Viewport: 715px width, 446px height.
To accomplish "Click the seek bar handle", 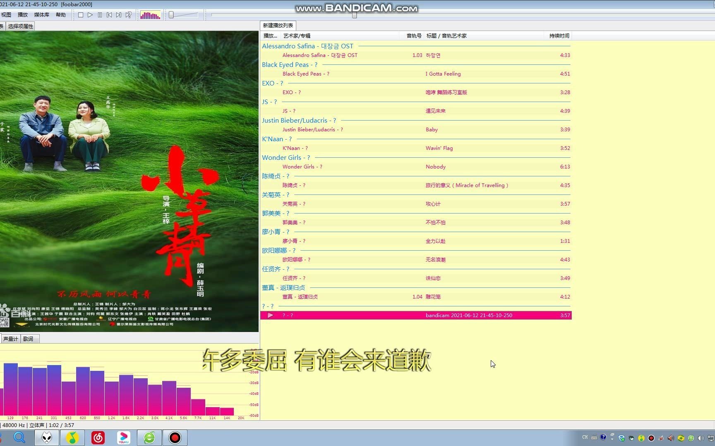I will point(354,15).
